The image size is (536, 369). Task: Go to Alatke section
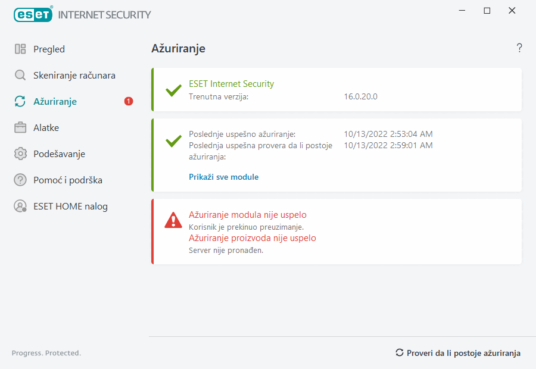tap(46, 128)
